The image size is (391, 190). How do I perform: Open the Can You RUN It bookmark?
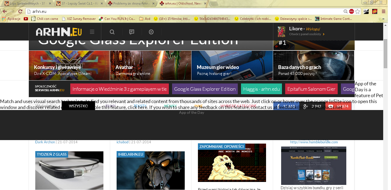coord(117,19)
